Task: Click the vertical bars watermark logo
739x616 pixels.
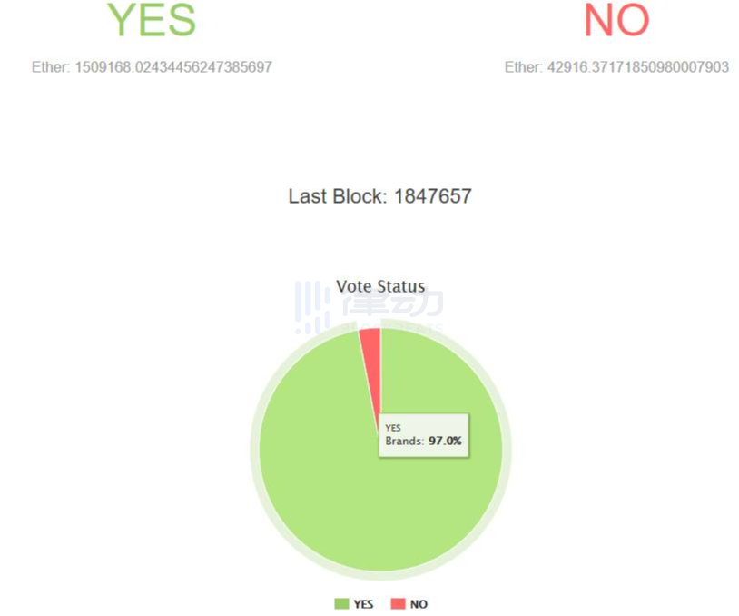Action: coord(312,307)
